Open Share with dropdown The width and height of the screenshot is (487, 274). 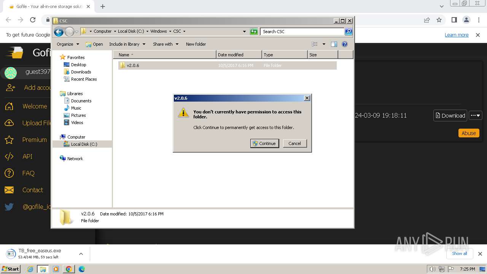[166, 44]
